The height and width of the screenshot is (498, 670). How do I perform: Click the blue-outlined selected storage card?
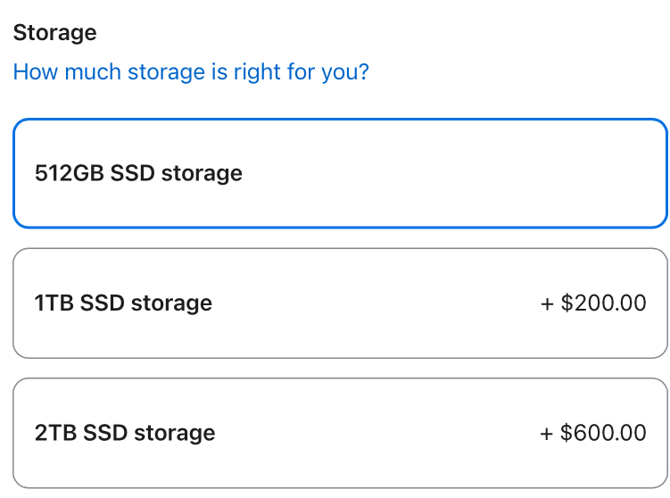340,173
